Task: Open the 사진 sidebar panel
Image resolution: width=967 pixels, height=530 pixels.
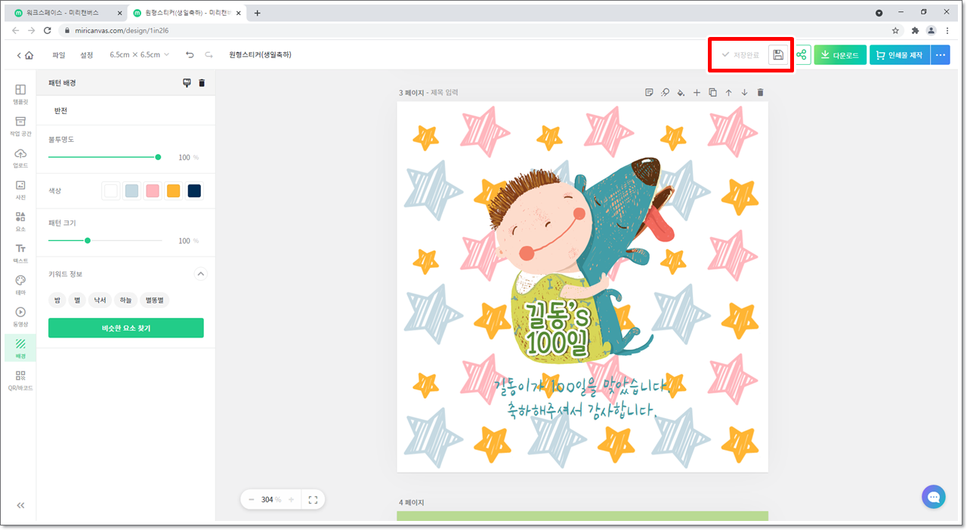Action: coord(20,189)
